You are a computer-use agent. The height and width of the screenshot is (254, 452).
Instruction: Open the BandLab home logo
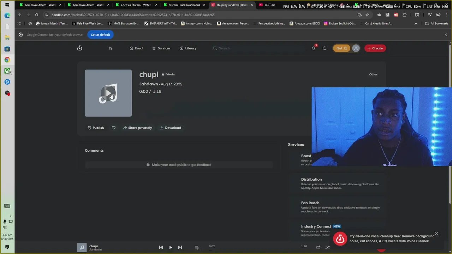[x=79, y=48]
